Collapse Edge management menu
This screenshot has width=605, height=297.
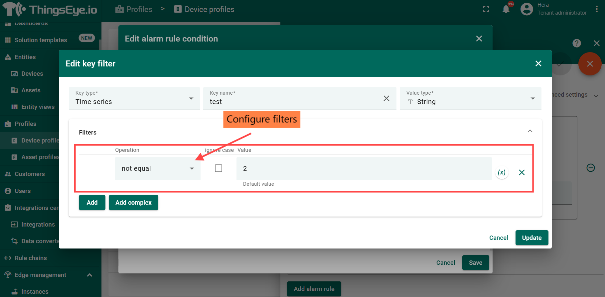pyautogui.click(x=89, y=275)
